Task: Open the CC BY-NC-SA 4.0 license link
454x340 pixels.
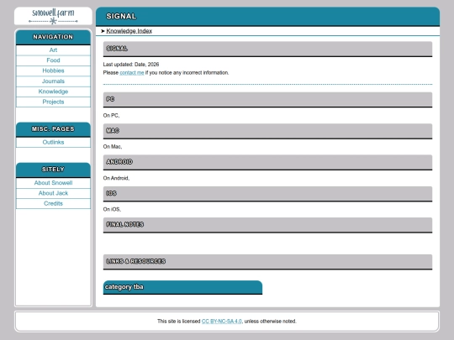Action: [221, 322]
